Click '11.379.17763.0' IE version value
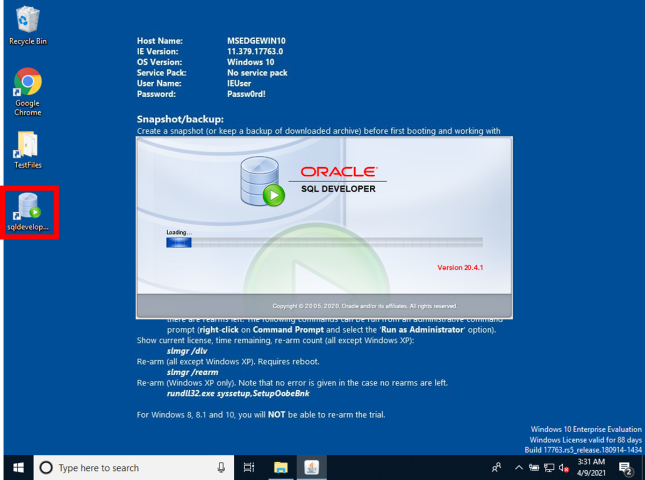The width and height of the screenshot is (645, 480). coord(255,52)
